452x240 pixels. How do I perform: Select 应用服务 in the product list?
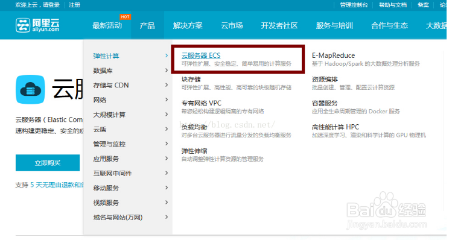[x=106, y=159]
